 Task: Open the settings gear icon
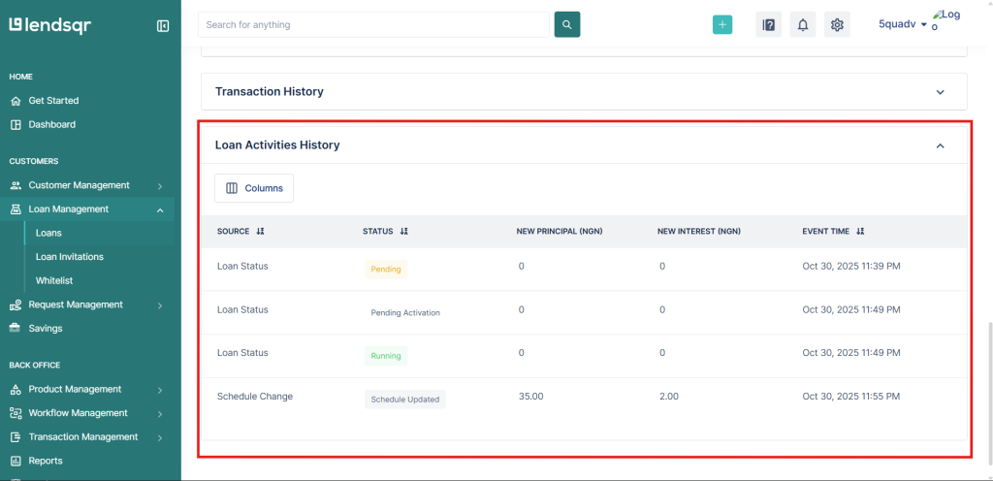pos(837,24)
